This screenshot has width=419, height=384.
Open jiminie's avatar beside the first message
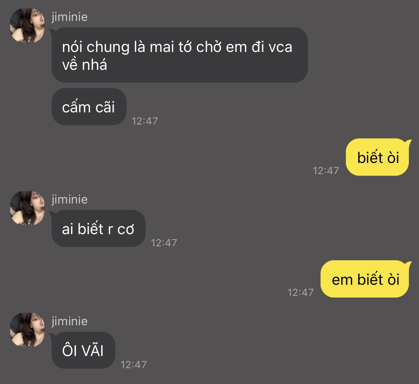[27, 26]
